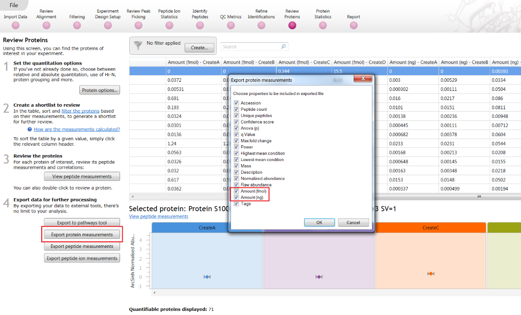Click the Review Alignment step circle
The image size is (521, 315).
[46, 25]
